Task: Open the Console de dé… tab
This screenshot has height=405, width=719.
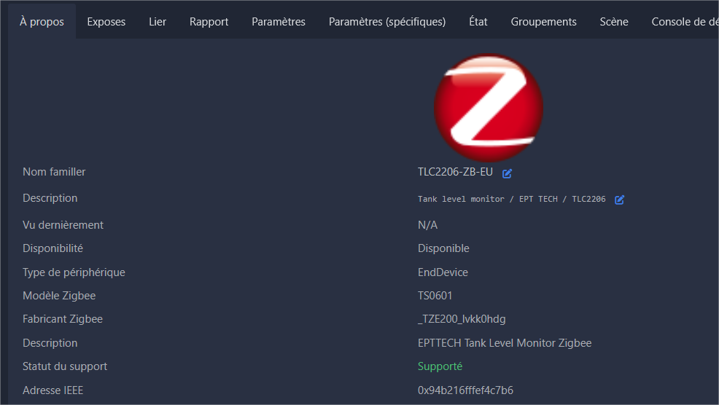Action: (x=685, y=22)
